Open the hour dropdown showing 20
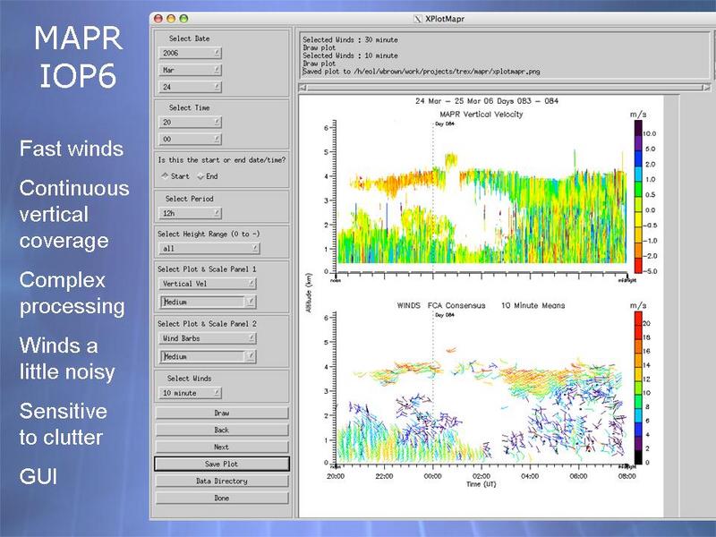Screen dimensions: 716x537 tap(191, 124)
